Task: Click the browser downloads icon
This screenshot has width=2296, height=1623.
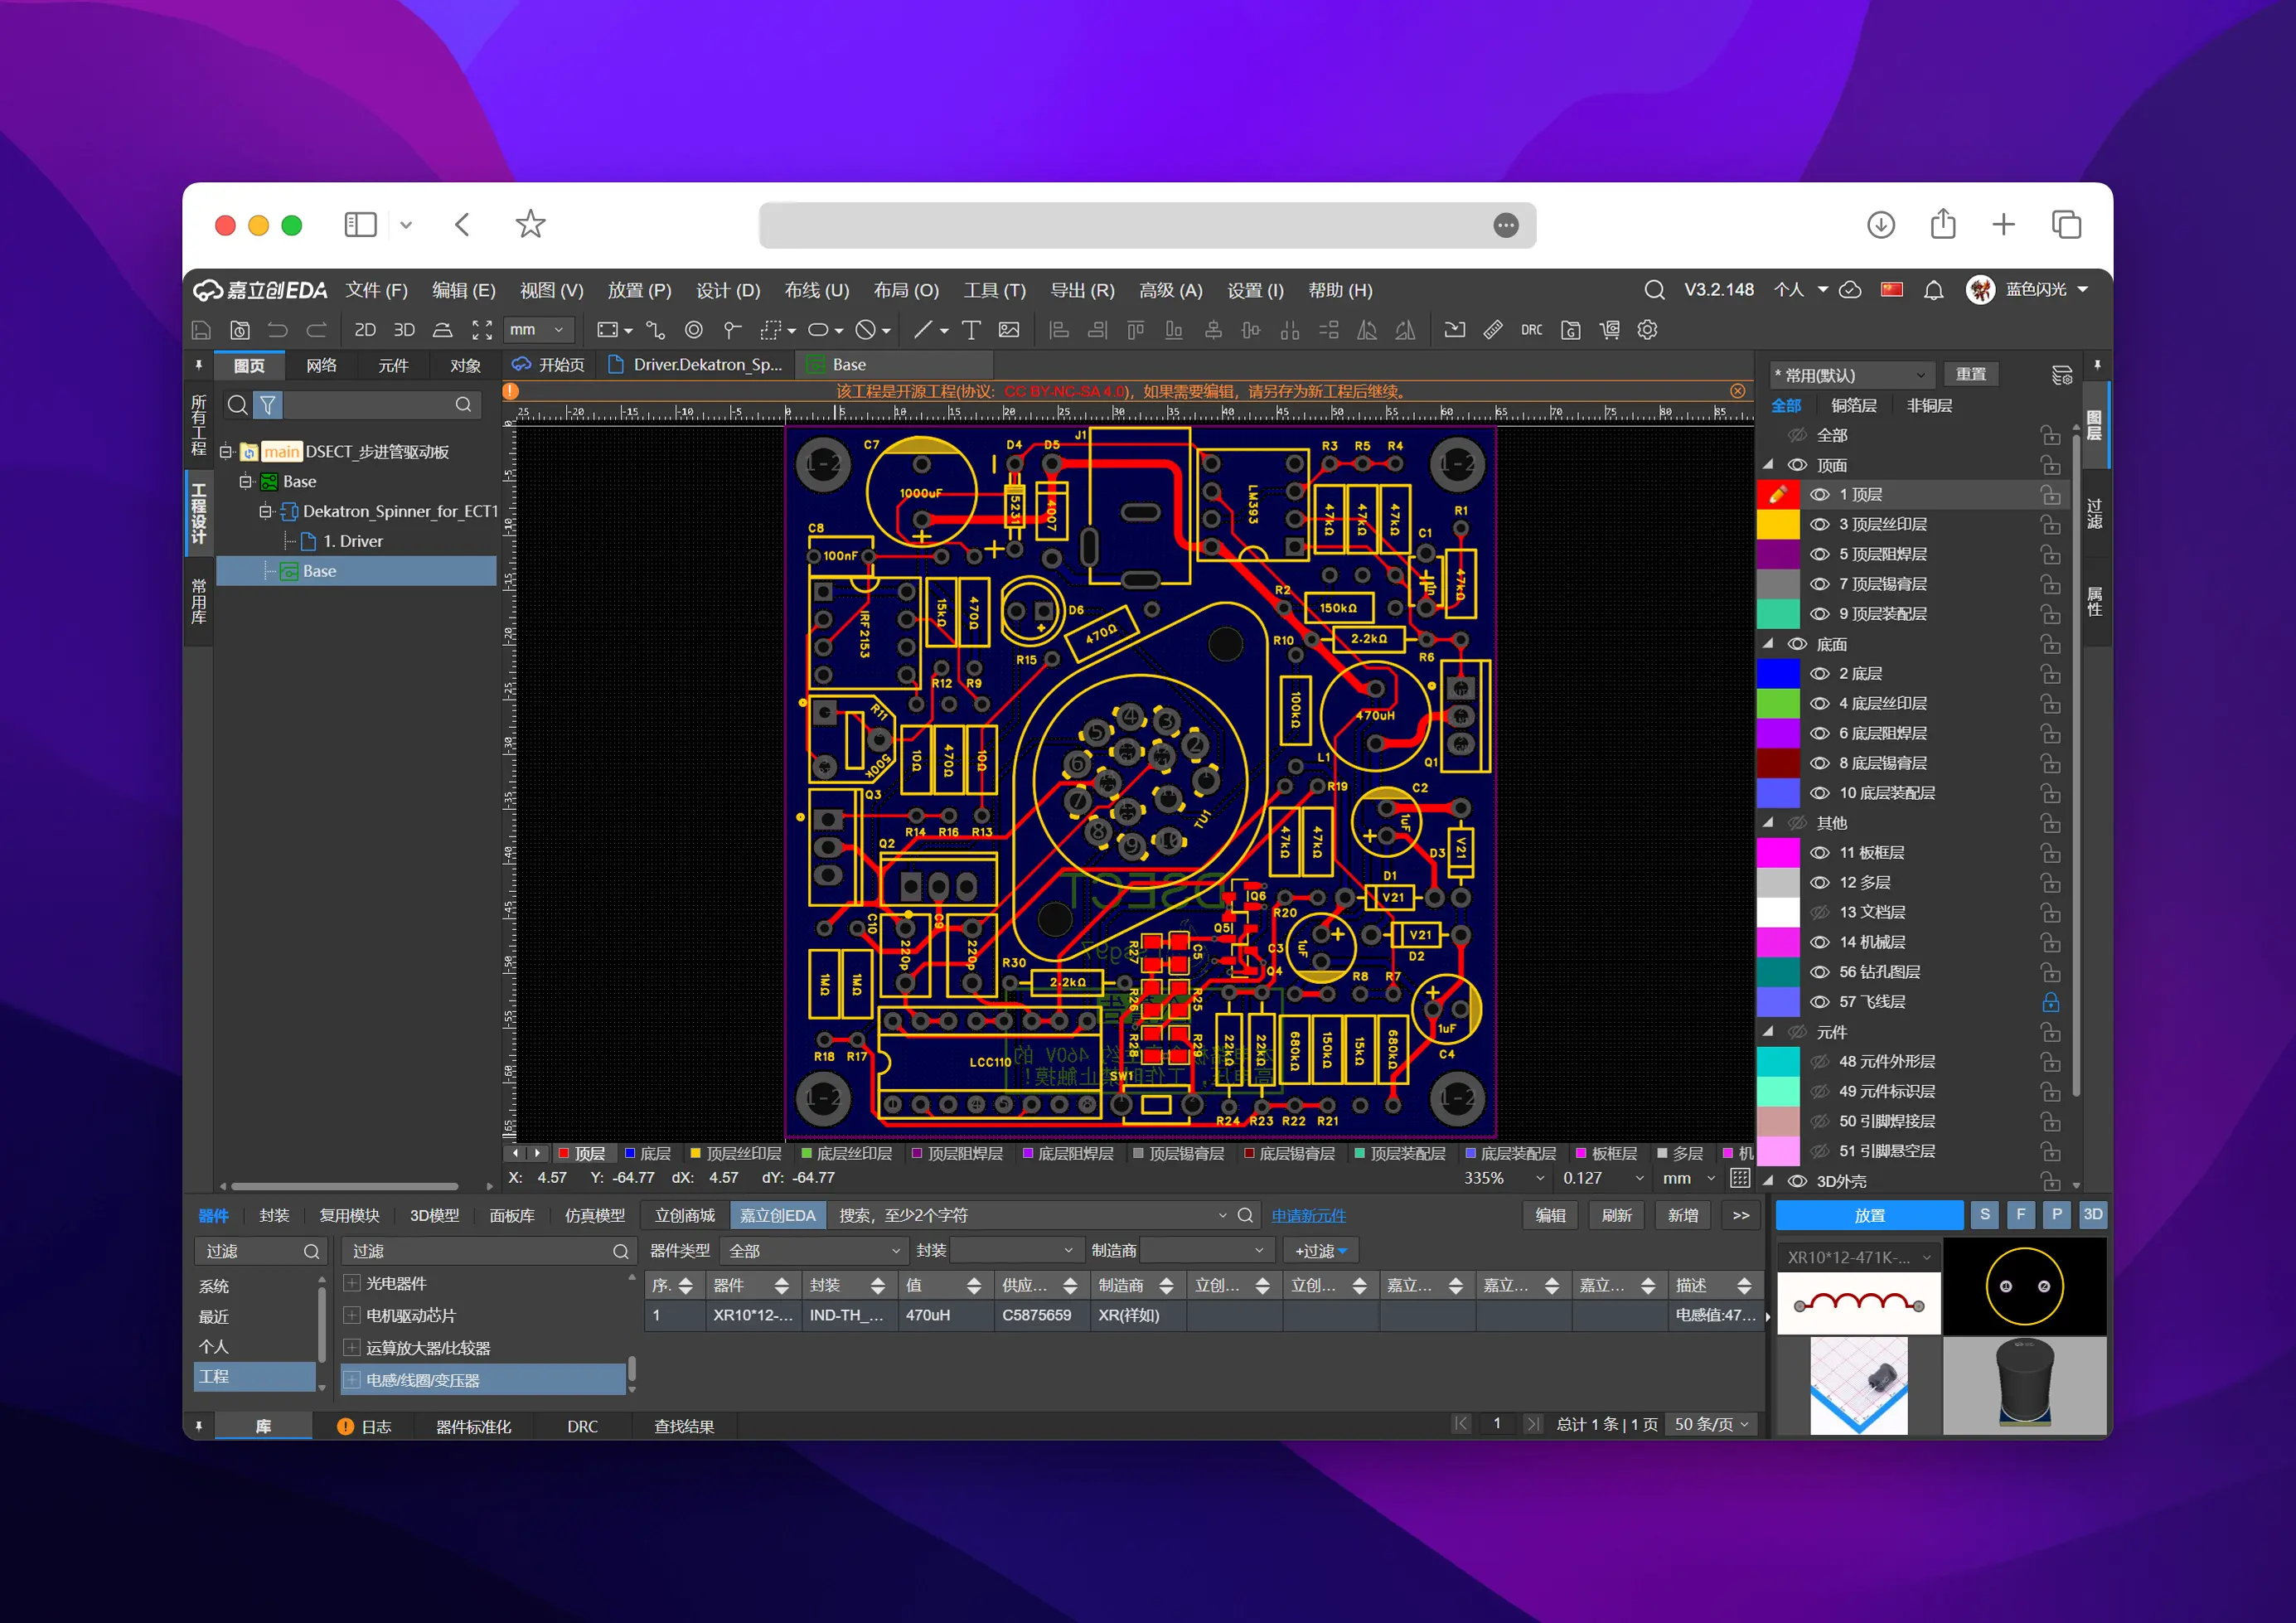Action: coord(1880,225)
